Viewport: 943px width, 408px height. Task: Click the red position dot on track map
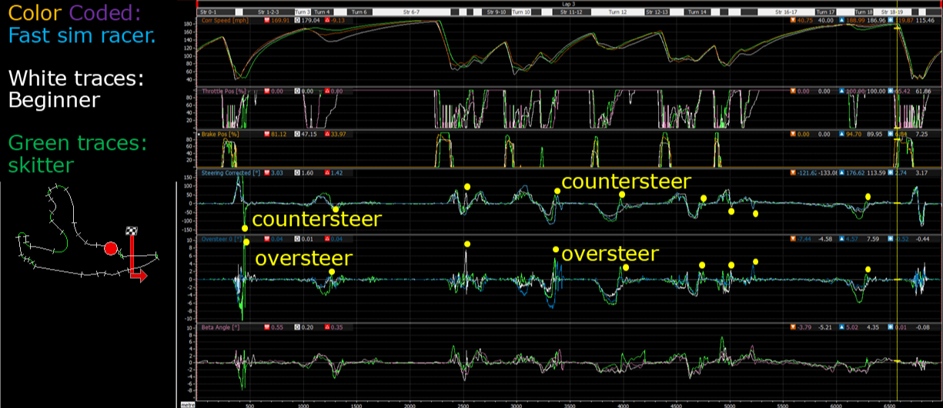click(x=111, y=248)
